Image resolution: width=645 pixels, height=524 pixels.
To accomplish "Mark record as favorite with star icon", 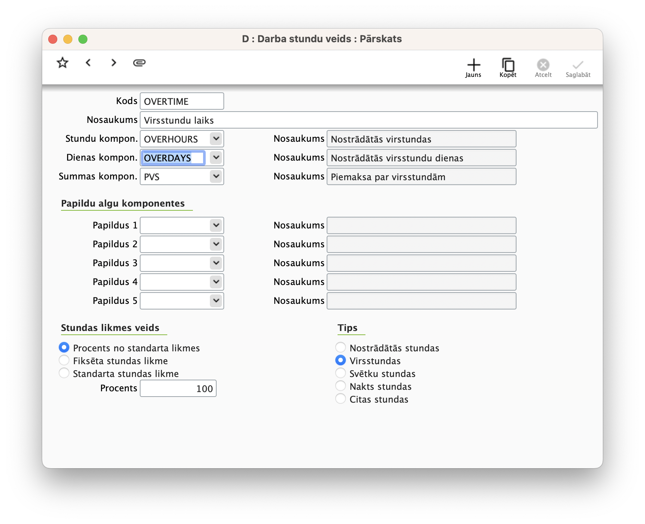I will pyautogui.click(x=63, y=63).
